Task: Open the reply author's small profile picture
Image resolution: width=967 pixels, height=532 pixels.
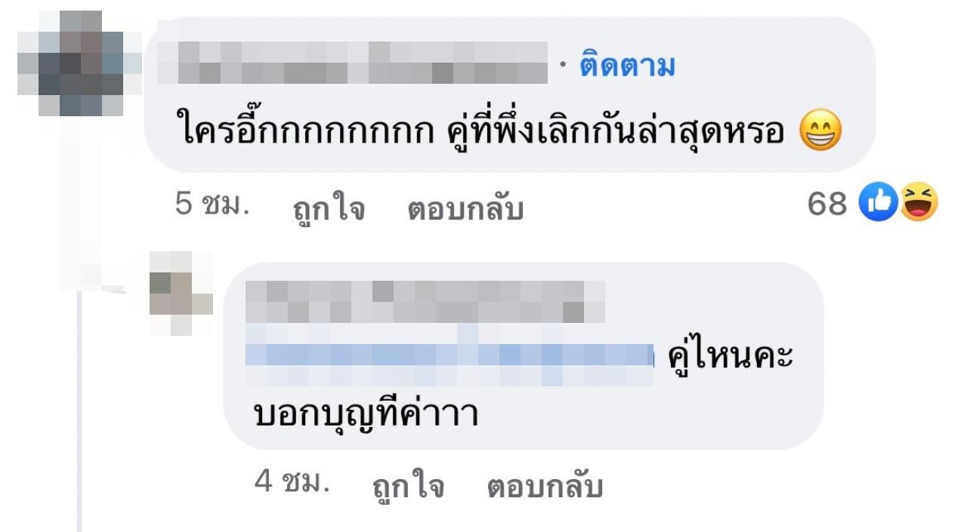Action: tap(181, 294)
